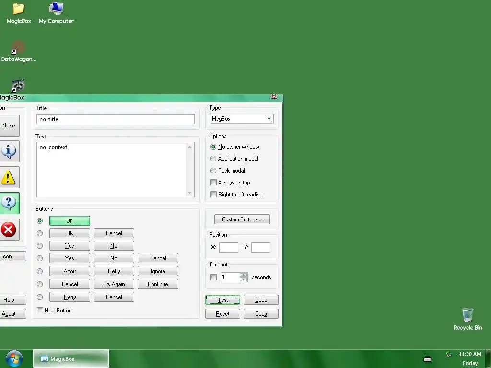
Task: Click the Copy button
Action: point(261,314)
